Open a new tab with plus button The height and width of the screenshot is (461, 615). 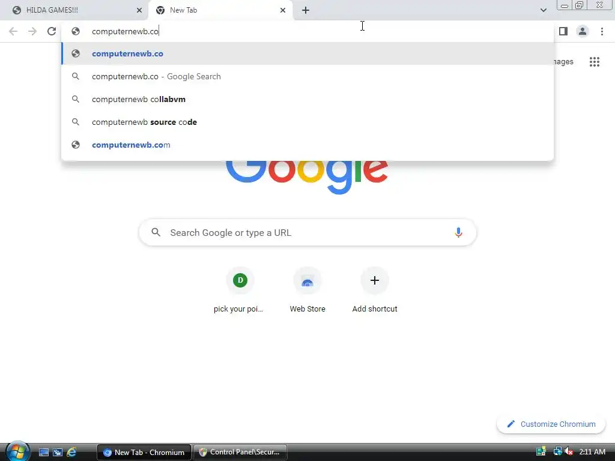(306, 10)
